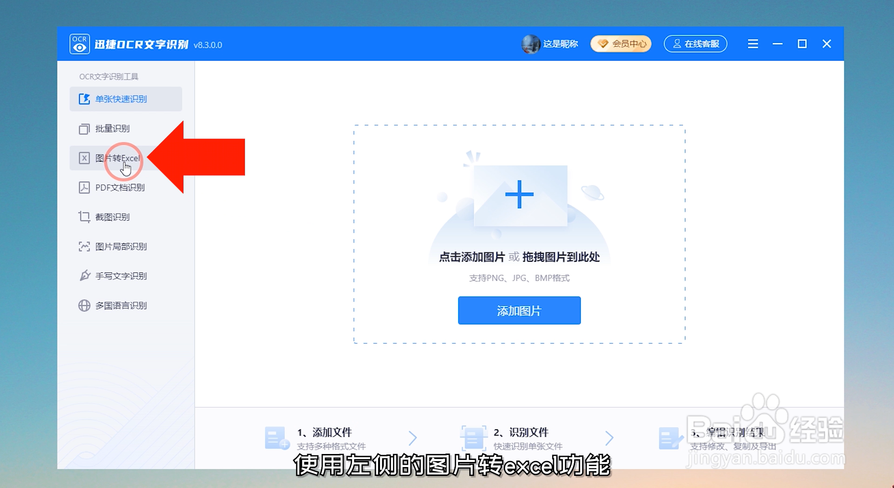The width and height of the screenshot is (894, 488).
Task: Click 点击添加图片 text in drop zone
Action: [x=472, y=257]
